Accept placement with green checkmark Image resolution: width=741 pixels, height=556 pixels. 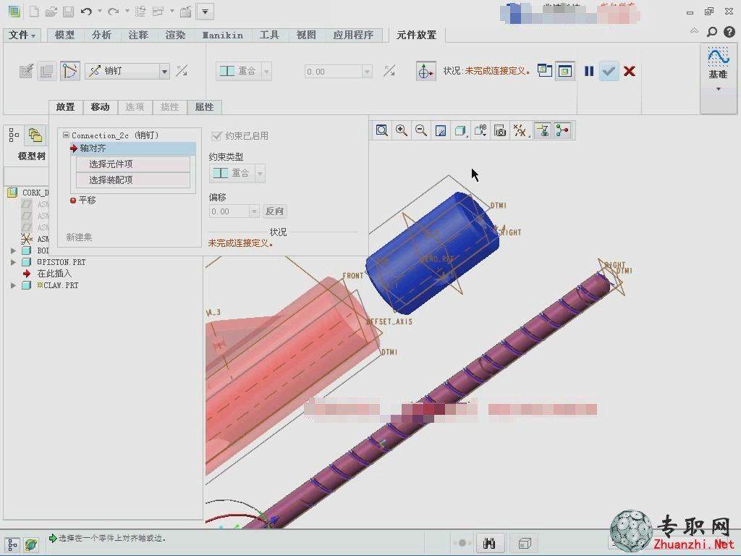609,71
